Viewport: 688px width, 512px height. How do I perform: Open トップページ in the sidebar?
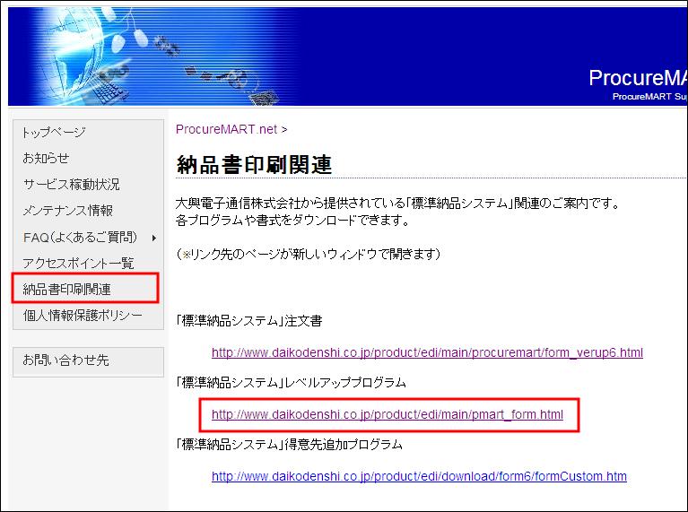(x=54, y=132)
